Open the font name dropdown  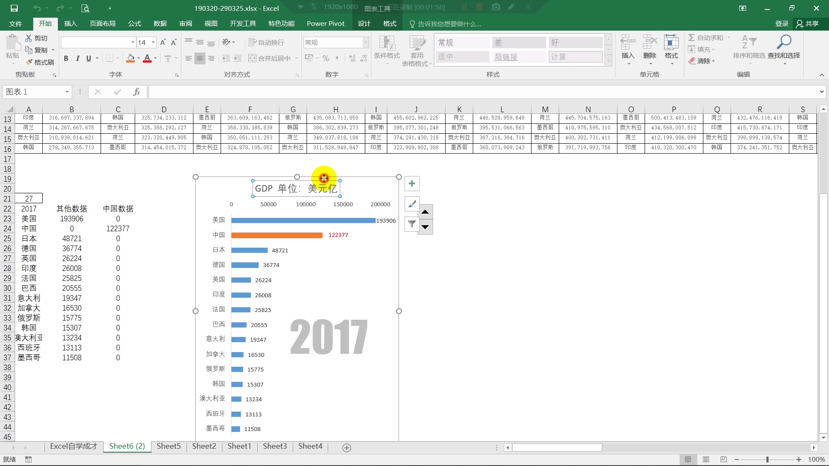click(133, 42)
